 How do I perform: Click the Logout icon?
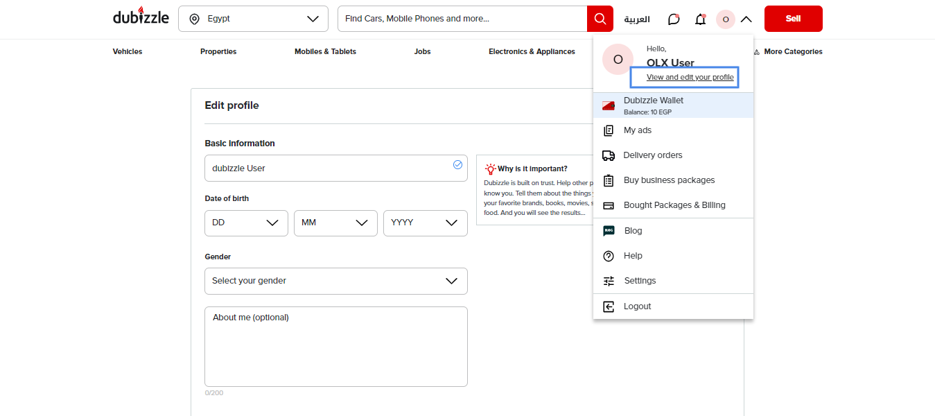(x=608, y=306)
